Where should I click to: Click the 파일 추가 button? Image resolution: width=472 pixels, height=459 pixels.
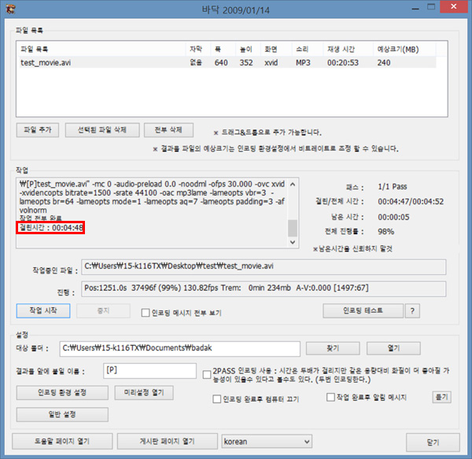click(38, 130)
